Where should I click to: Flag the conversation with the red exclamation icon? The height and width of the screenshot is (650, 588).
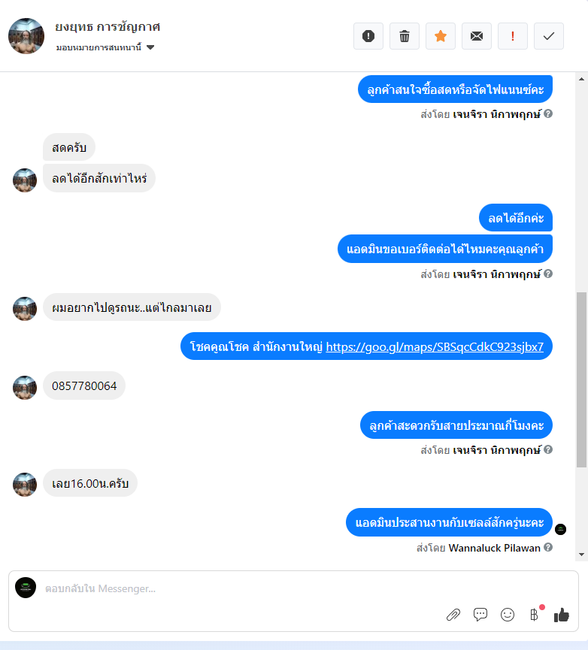point(513,36)
